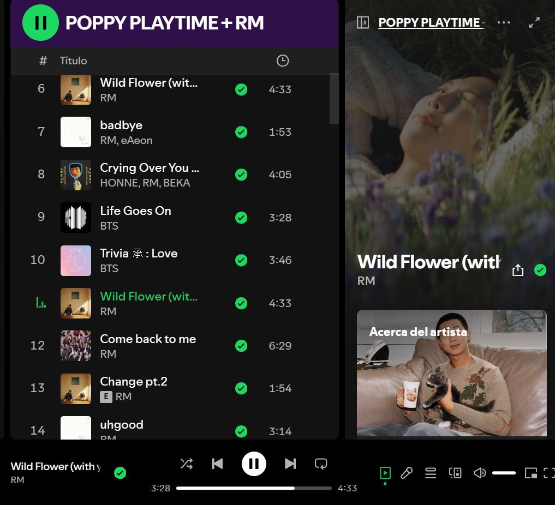Viewport: 555px width, 505px height.
Task: Toggle saved check for badbye
Action: tap(241, 133)
